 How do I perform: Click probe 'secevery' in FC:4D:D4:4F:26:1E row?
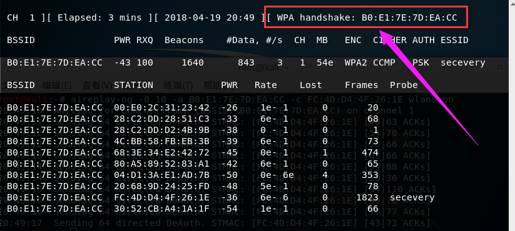[x=412, y=197]
